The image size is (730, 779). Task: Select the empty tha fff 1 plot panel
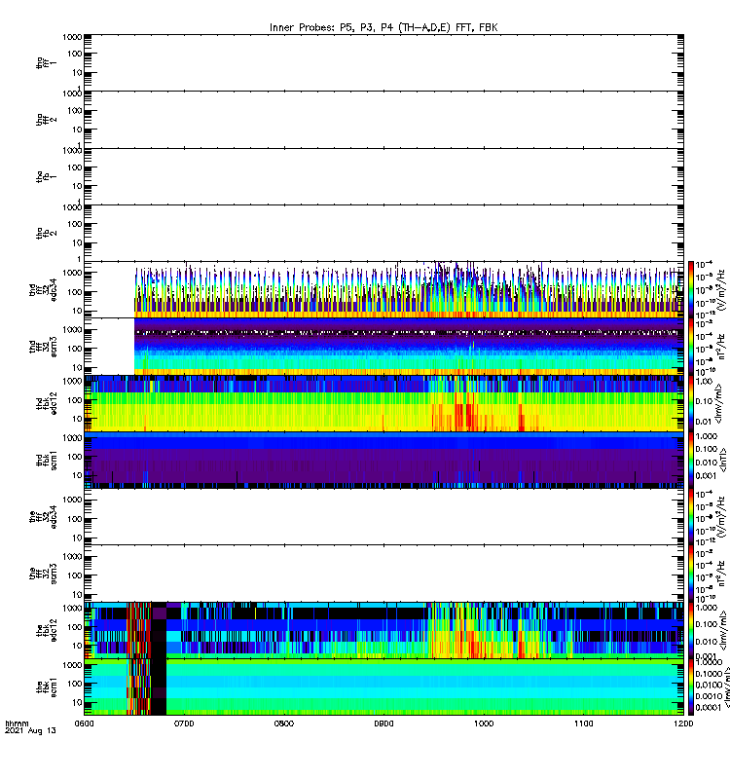click(383, 62)
